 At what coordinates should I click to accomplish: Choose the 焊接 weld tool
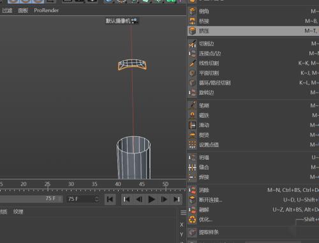pyautogui.click(x=253, y=177)
